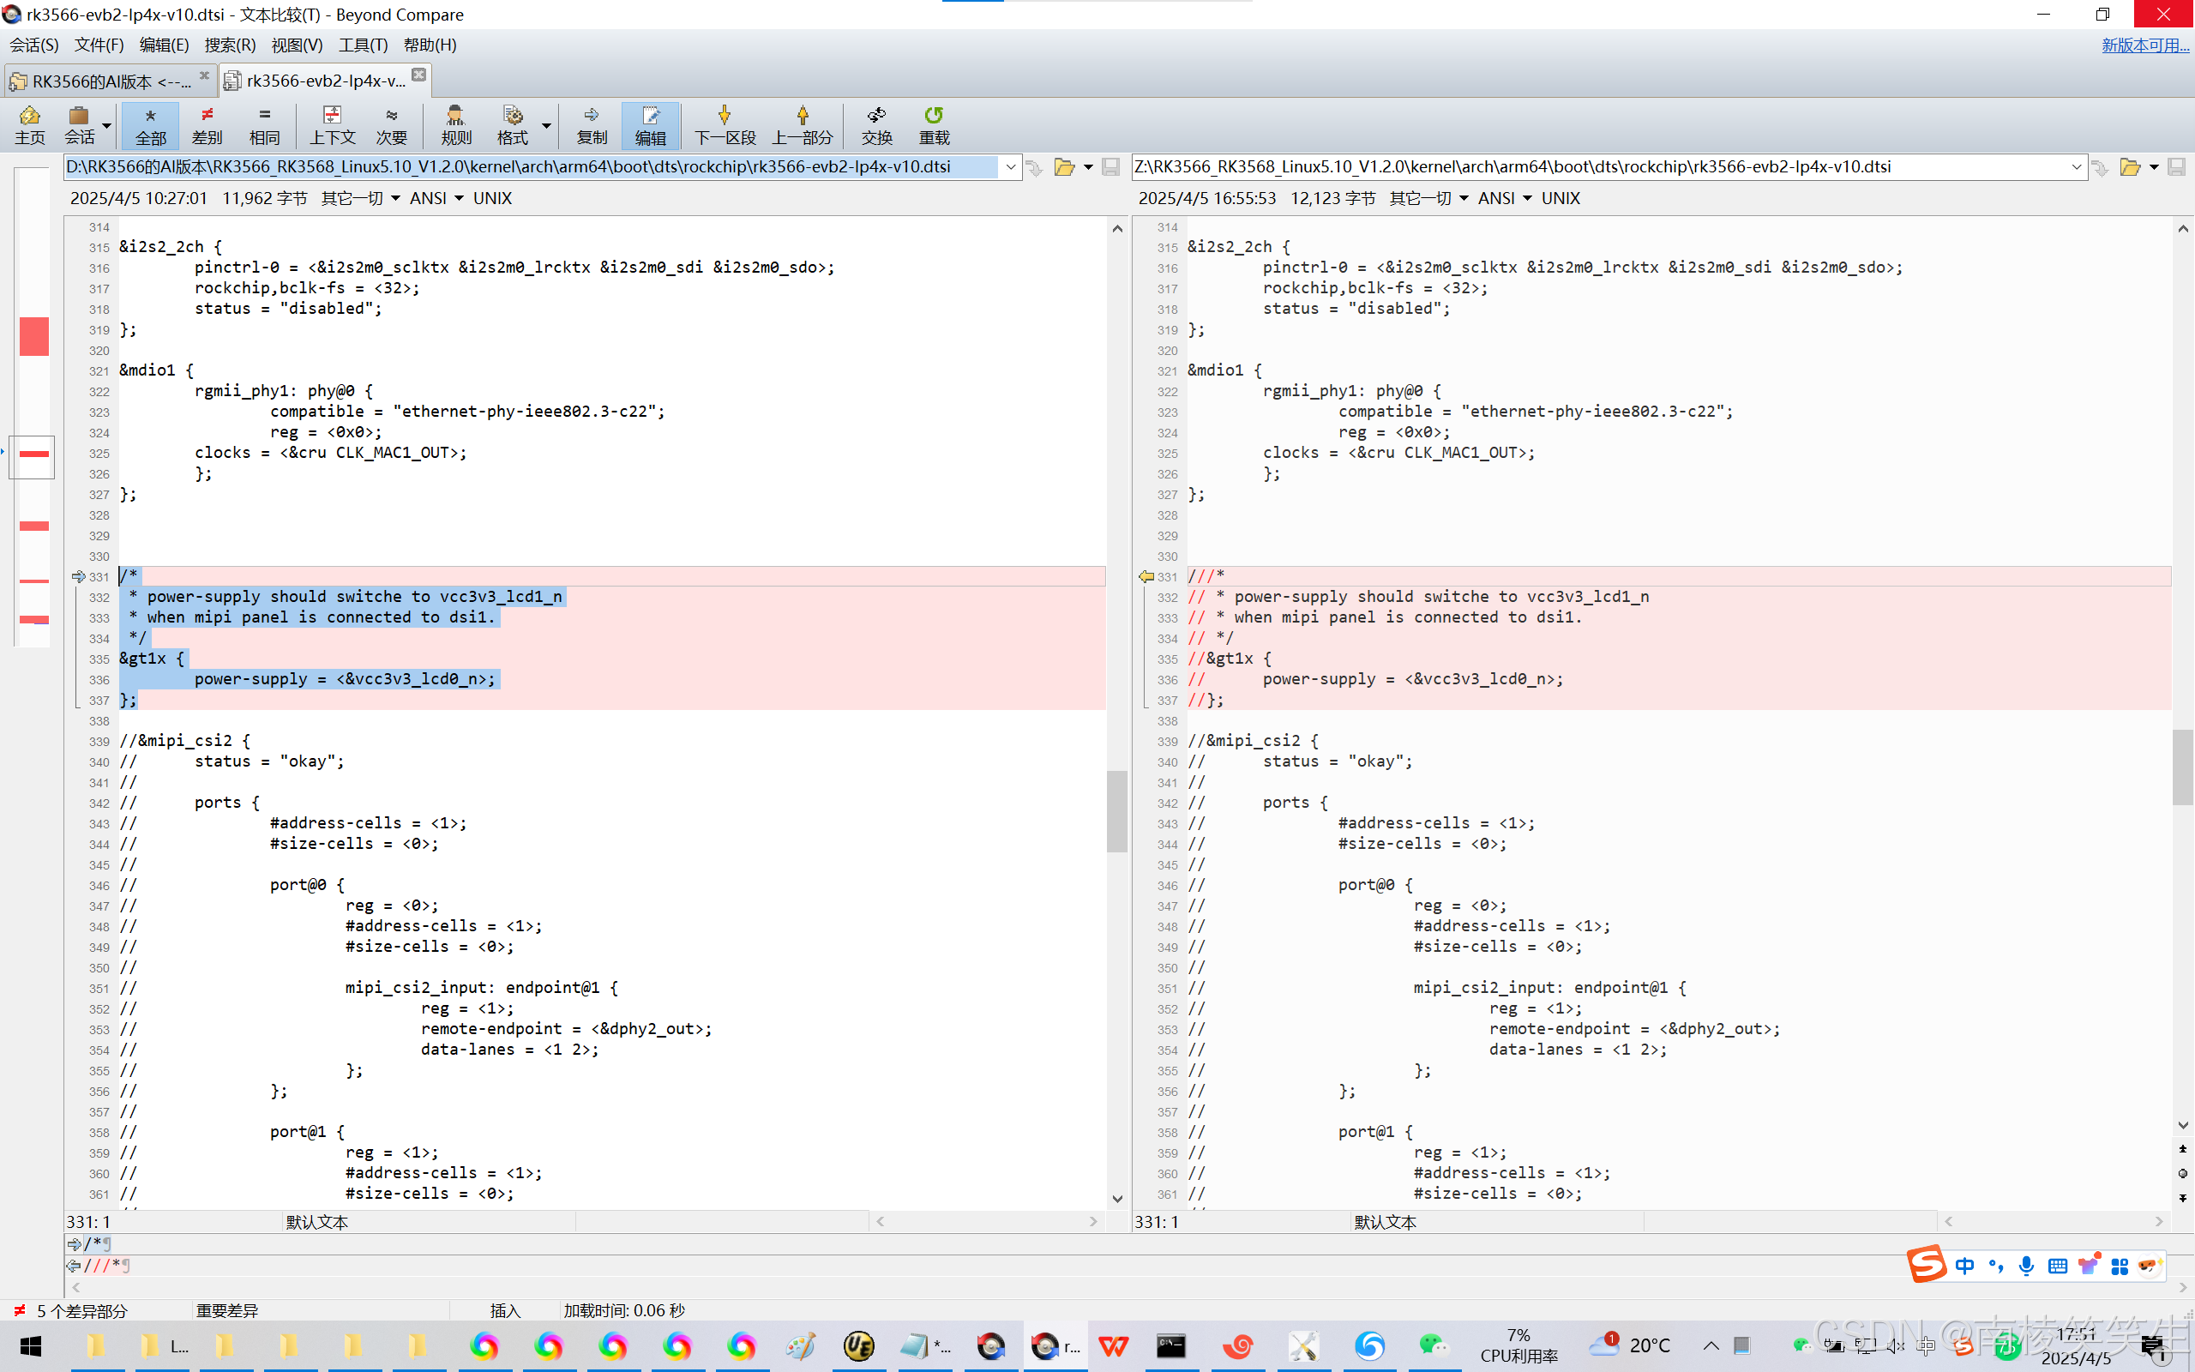The height and width of the screenshot is (1372, 2195).
Task: Click the Rules (规则) referee icon
Action: (x=455, y=124)
